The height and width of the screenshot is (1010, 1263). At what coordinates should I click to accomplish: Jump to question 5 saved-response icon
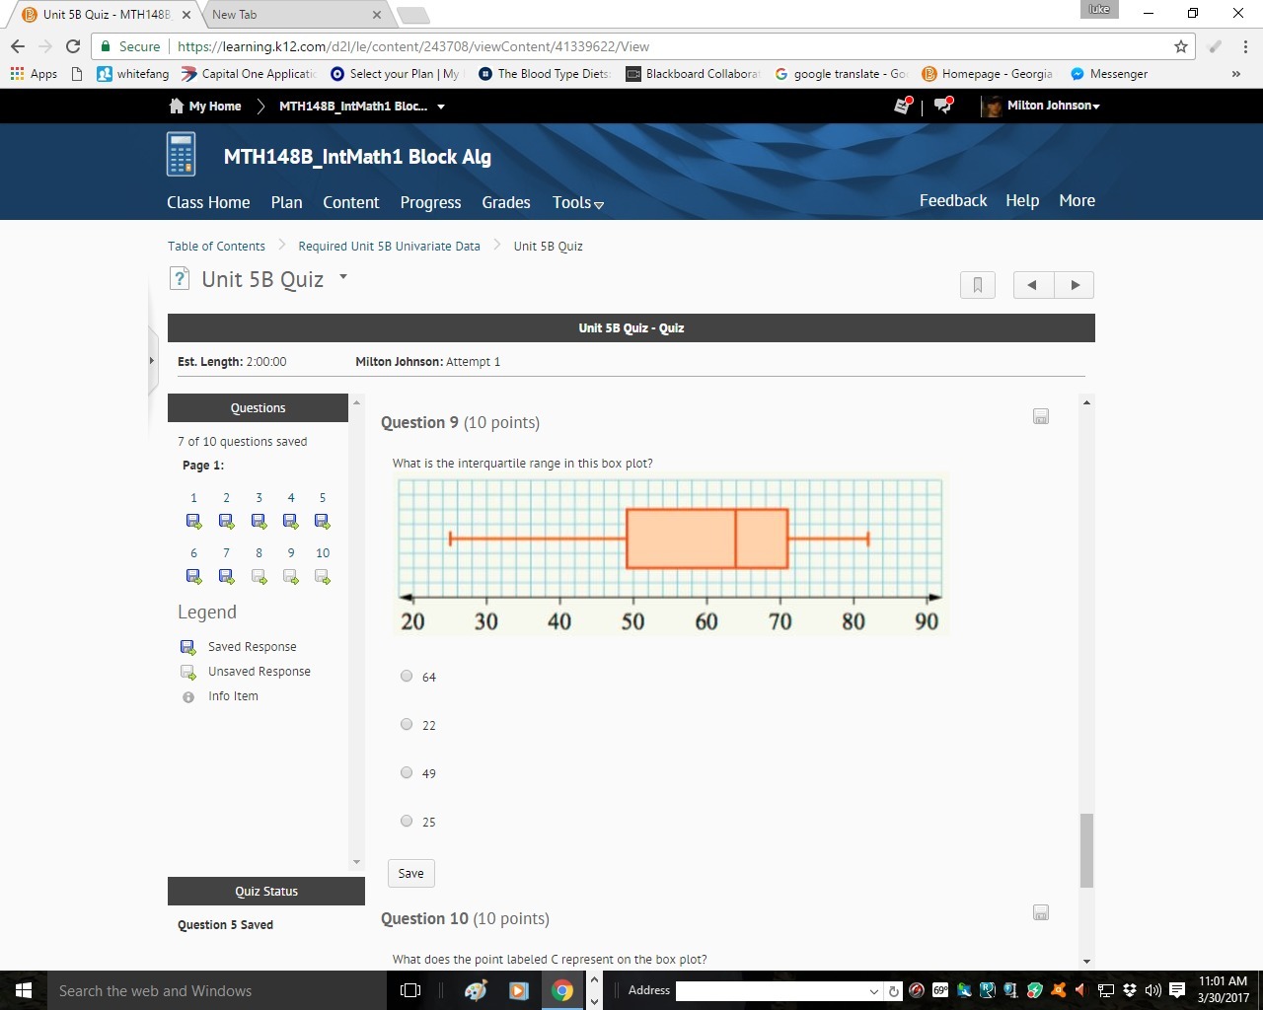(x=322, y=522)
